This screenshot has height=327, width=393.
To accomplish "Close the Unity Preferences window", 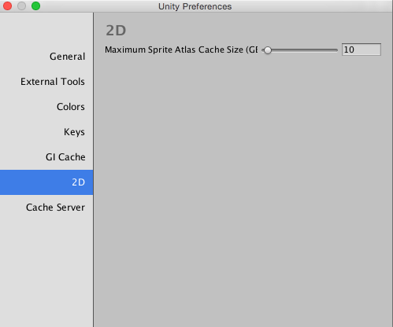I will coord(7,6).
